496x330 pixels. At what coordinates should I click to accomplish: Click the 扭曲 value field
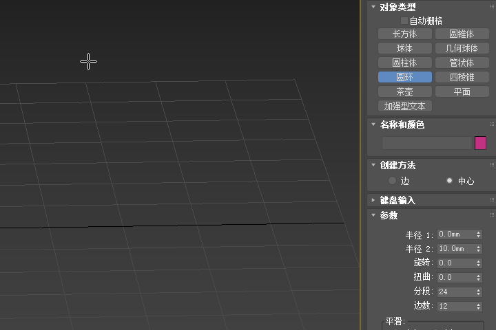pyautogui.click(x=456, y=278)
